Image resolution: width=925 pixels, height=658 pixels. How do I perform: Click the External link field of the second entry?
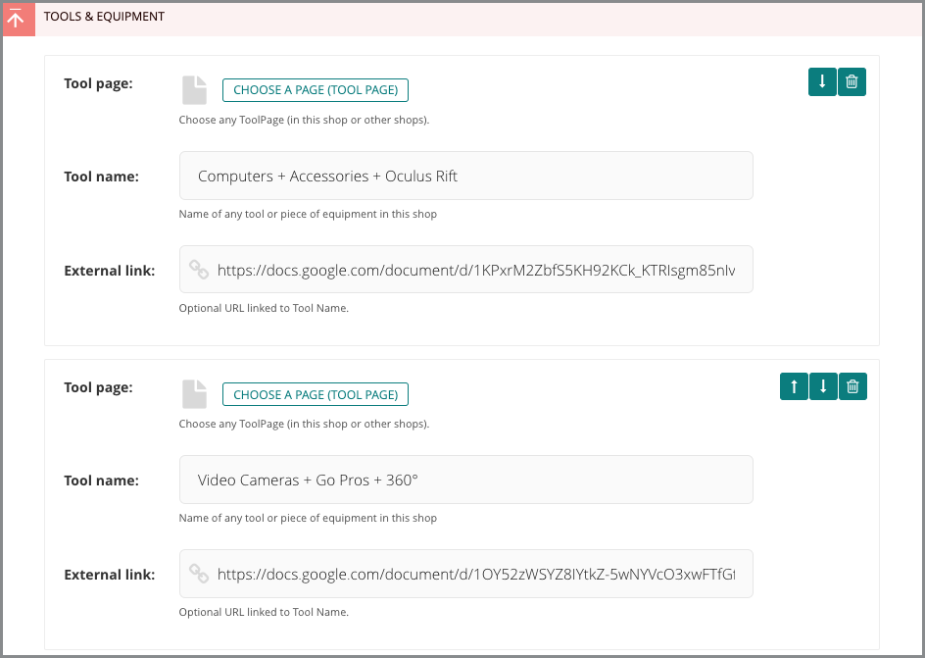pyautogui.click(x=464, y=574)
